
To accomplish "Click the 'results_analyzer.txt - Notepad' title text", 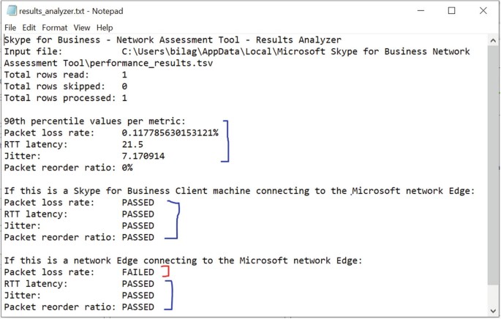I will [67, 10].
